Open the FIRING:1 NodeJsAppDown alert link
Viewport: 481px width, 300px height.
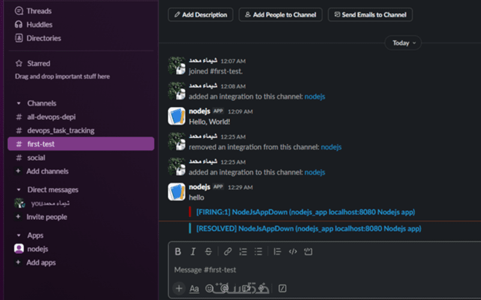click(x=305, y=212)
